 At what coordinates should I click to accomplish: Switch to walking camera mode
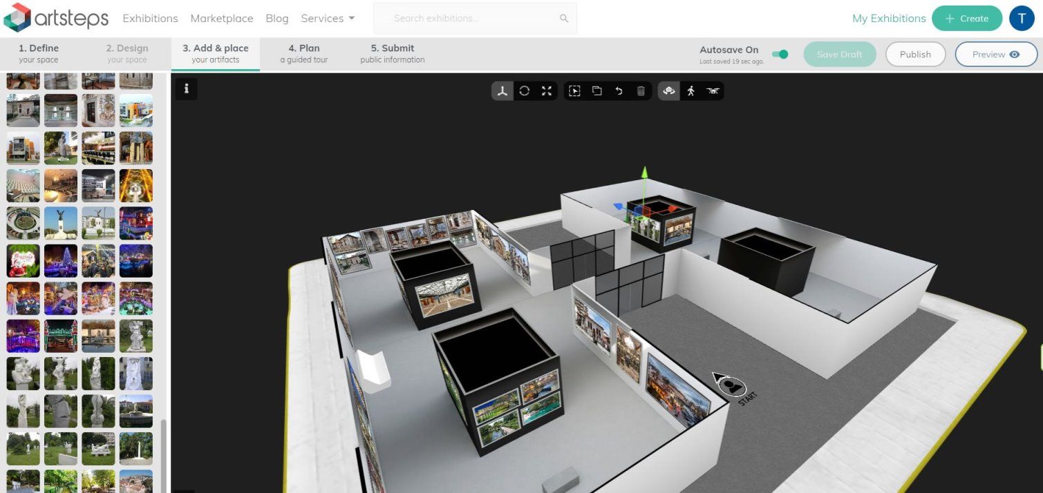pos(690,91)
